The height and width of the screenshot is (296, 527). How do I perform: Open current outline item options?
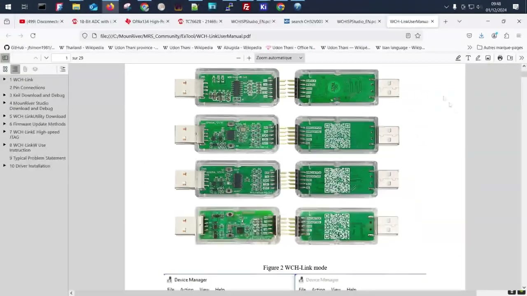[63, 69]
